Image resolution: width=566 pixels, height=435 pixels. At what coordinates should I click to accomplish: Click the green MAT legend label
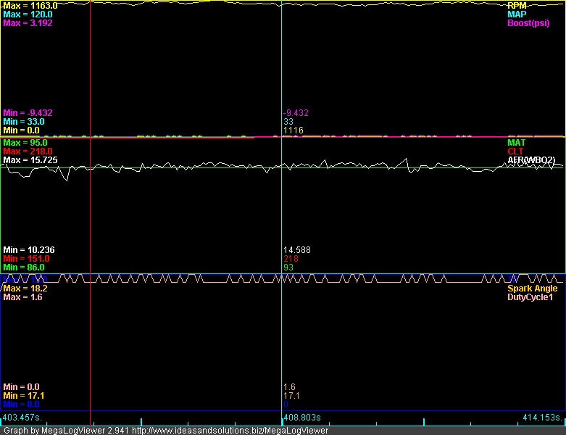tap(517, 143)
